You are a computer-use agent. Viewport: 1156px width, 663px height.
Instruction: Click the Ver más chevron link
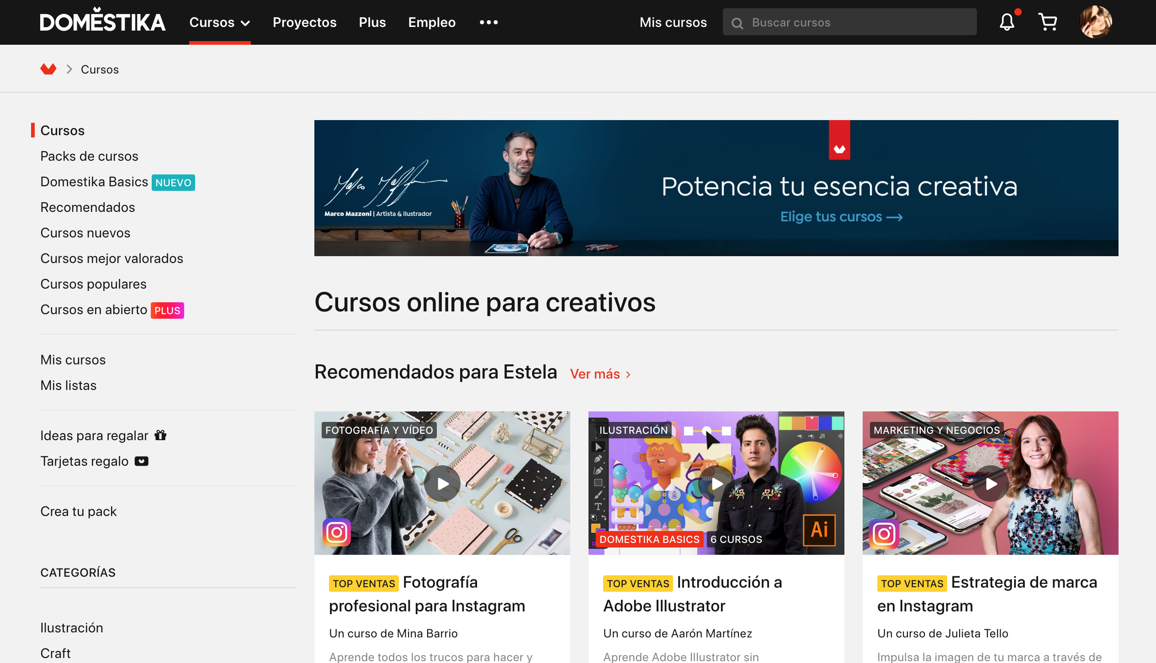tap(600, 374)
